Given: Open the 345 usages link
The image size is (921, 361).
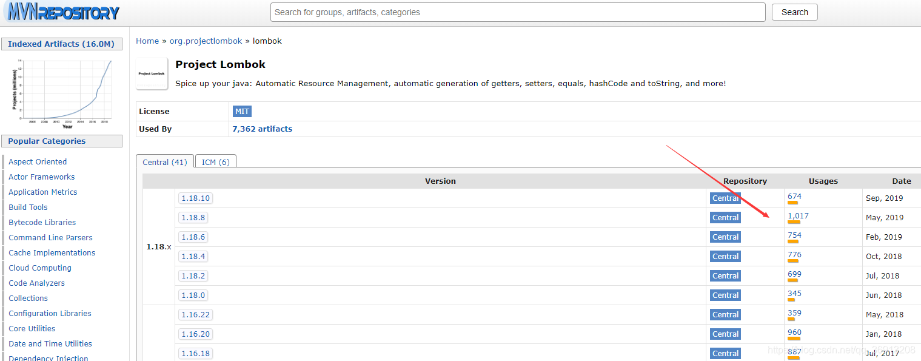Looking at the screenshot, I should point(794,293).
